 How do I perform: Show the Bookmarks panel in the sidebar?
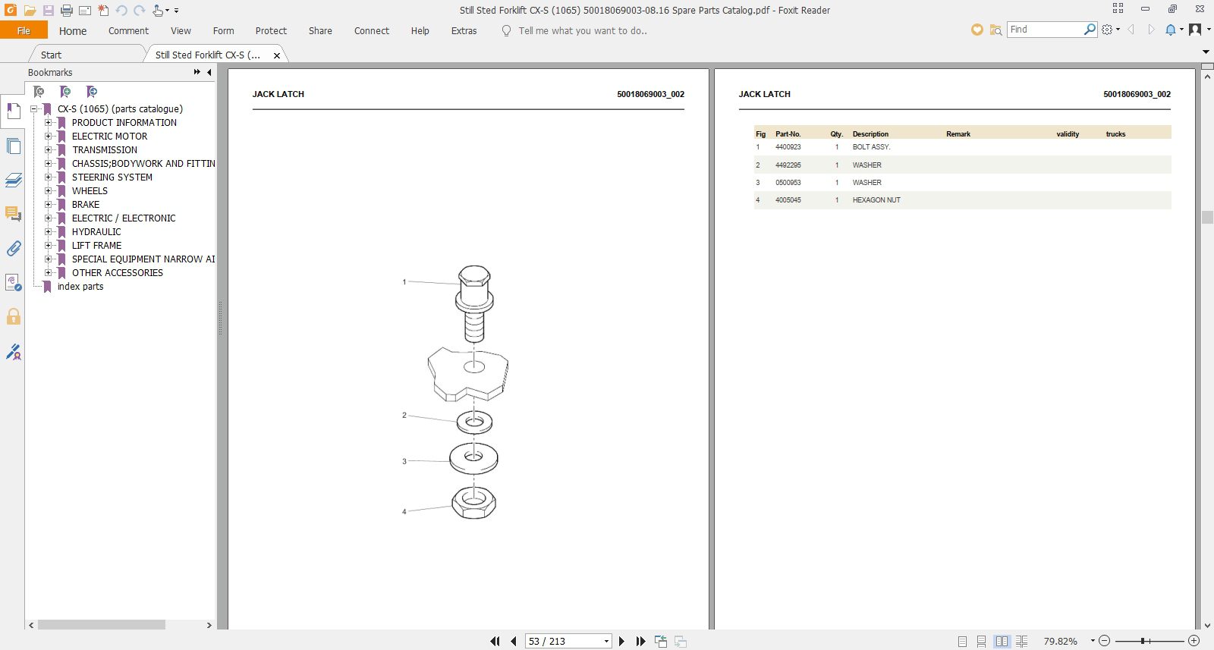pos(13,111)
